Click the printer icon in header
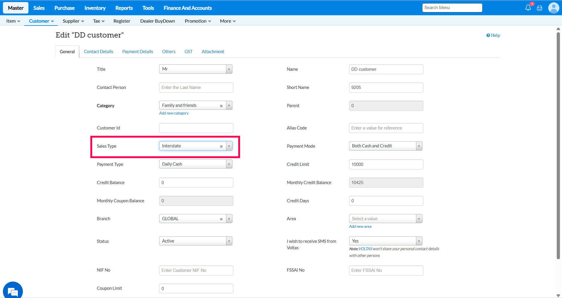562x298 pixels. click(539, 8)
